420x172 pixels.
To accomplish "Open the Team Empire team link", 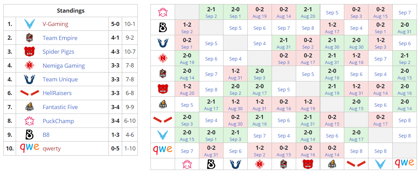I will tap(60, 38).
